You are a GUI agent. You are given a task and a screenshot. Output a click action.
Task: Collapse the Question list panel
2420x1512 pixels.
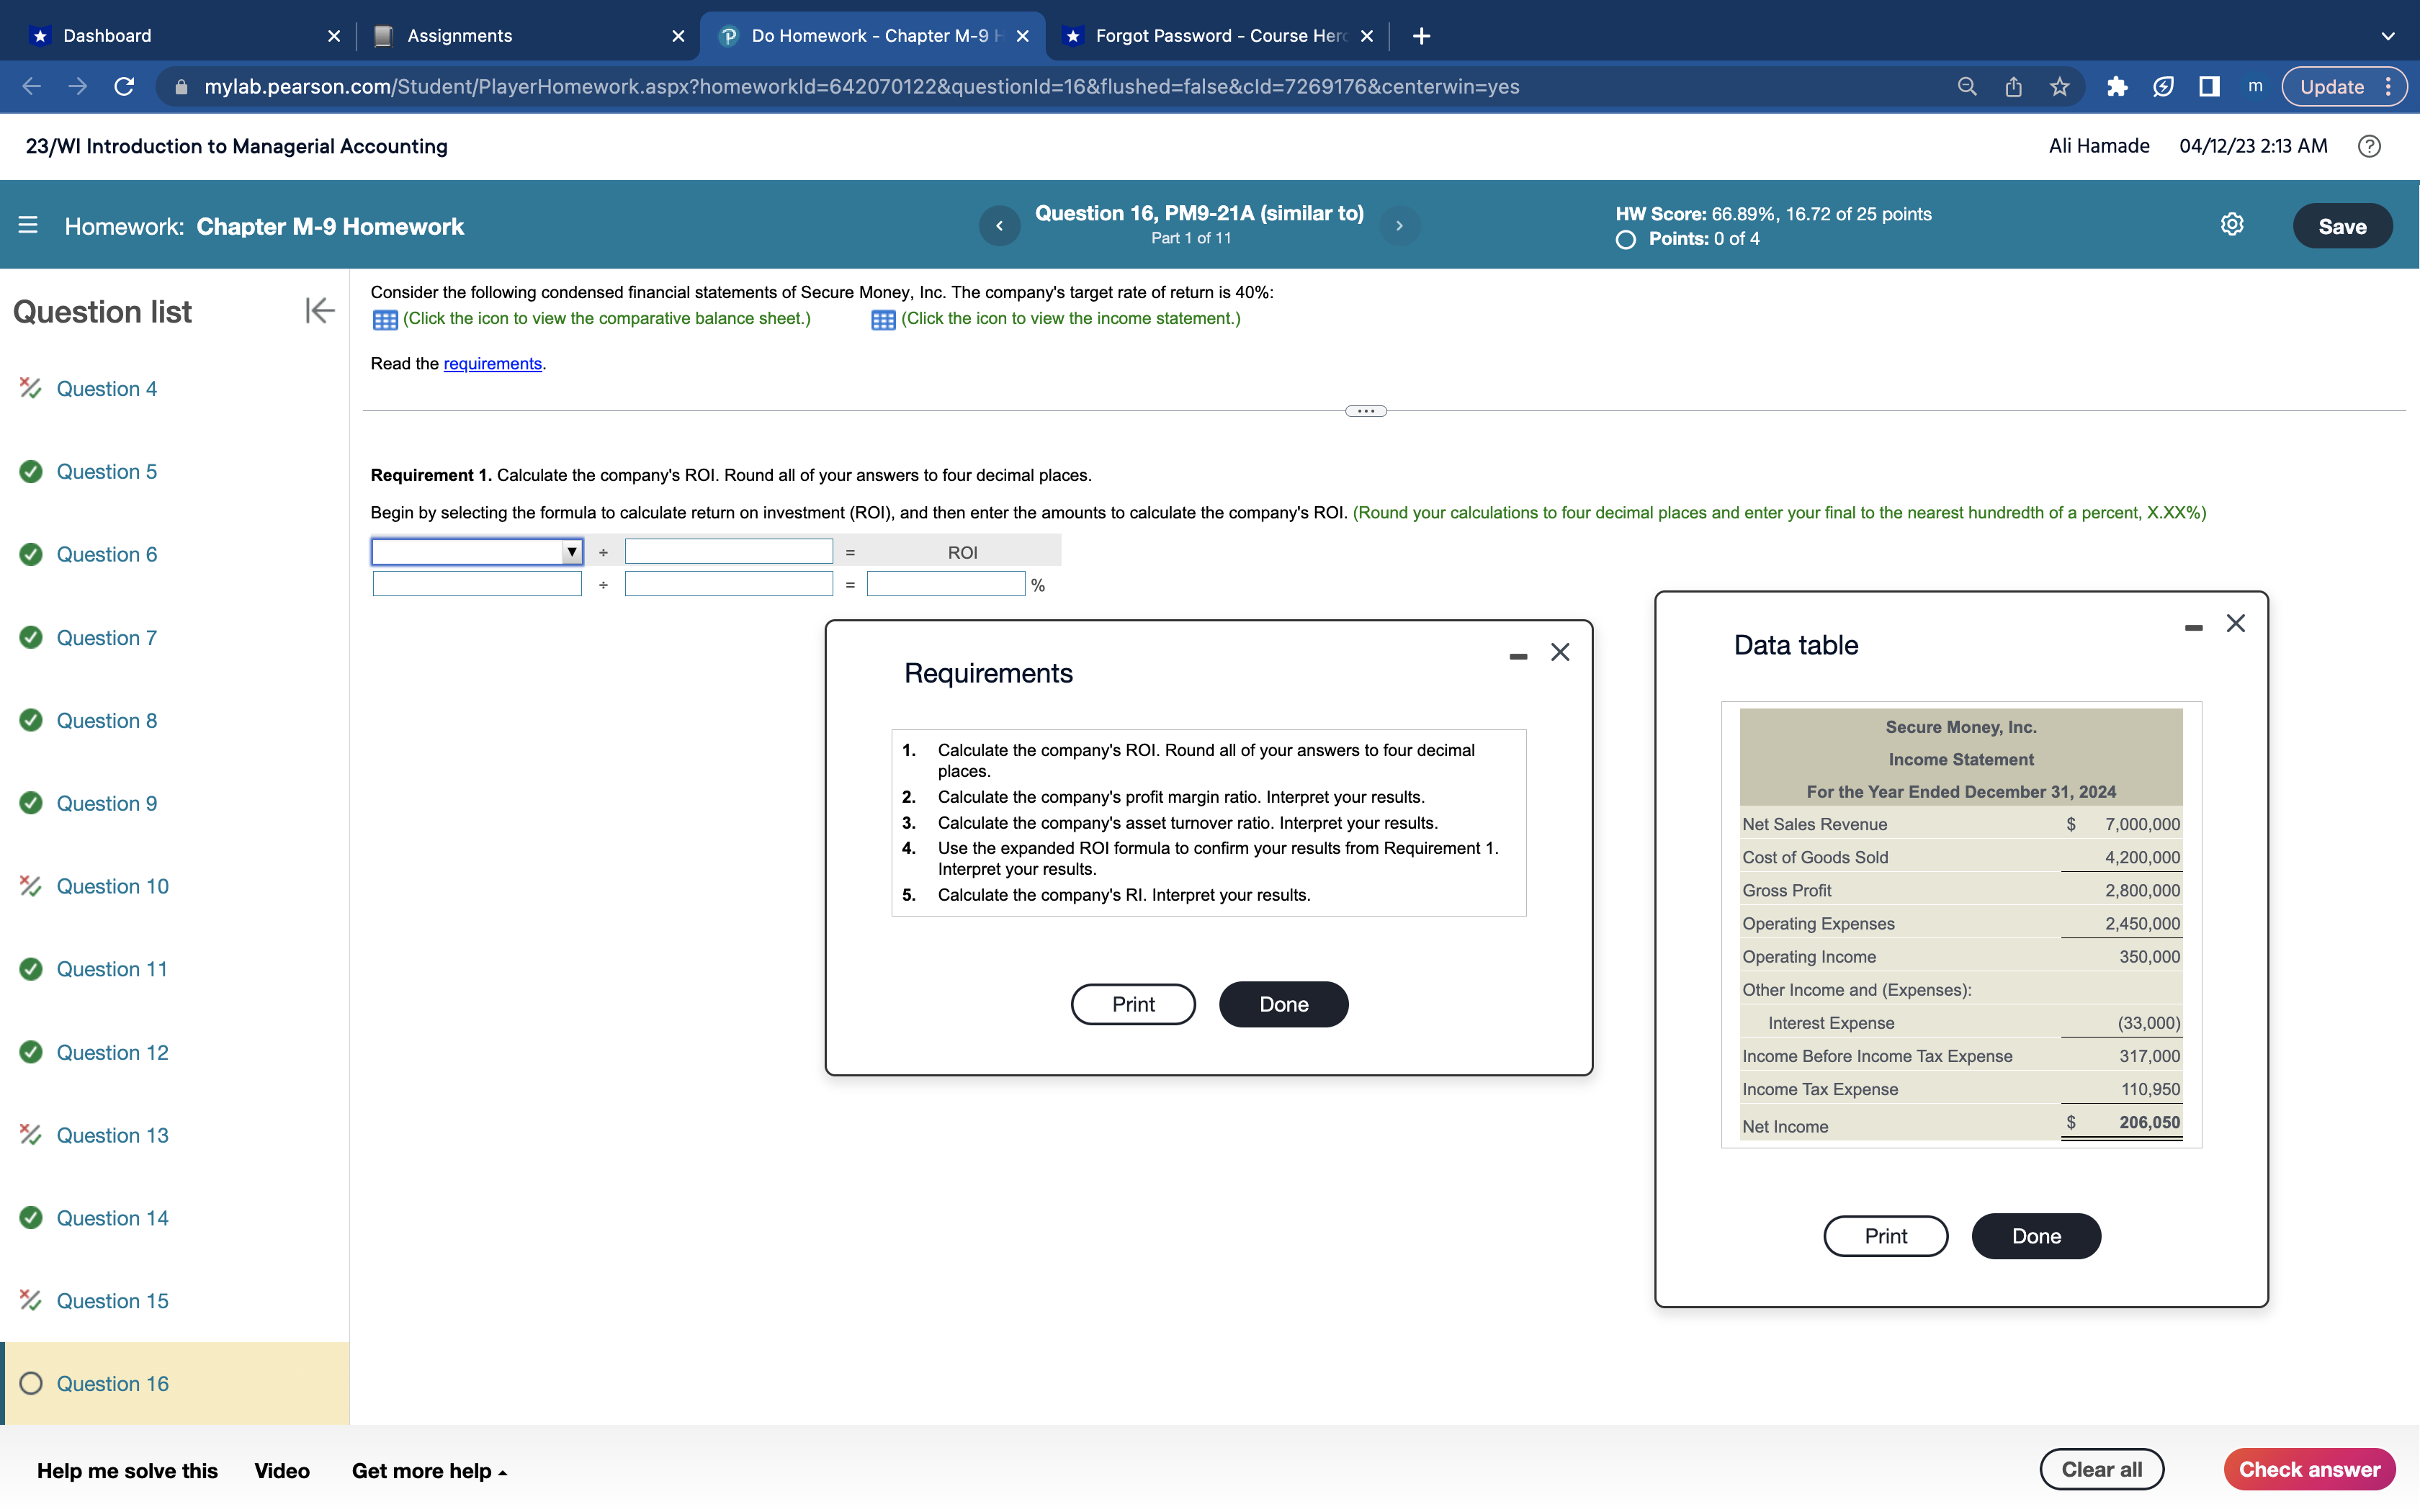pyautogui.click(x=319, y=311)
